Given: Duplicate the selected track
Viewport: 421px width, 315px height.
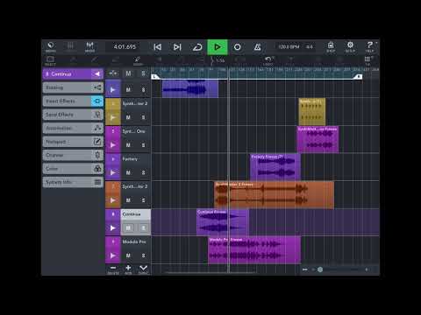Looking at the screenshot, I should coord(143,269).
